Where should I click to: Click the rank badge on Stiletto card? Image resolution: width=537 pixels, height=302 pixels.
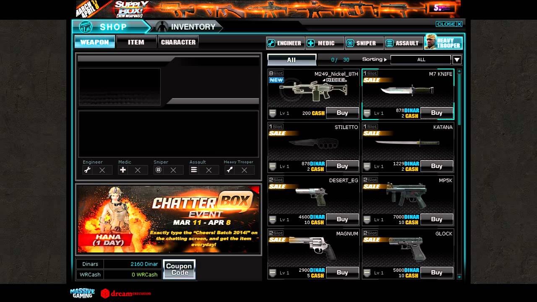click(273, 167)
